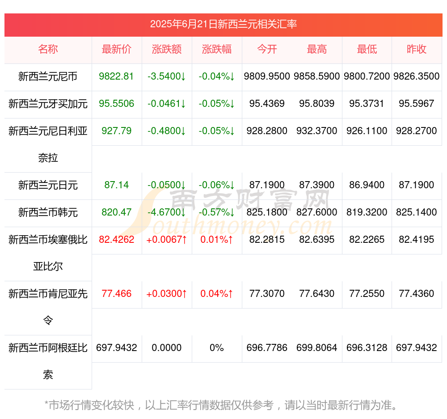The image size is (447, 419).
Task: Click the 今开 column header
Action: [267, 49]
